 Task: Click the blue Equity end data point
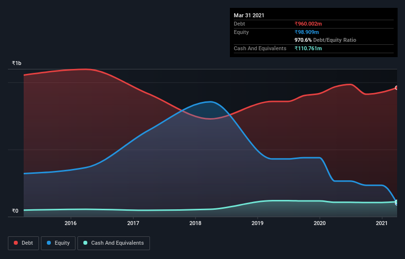coord(397,202)
